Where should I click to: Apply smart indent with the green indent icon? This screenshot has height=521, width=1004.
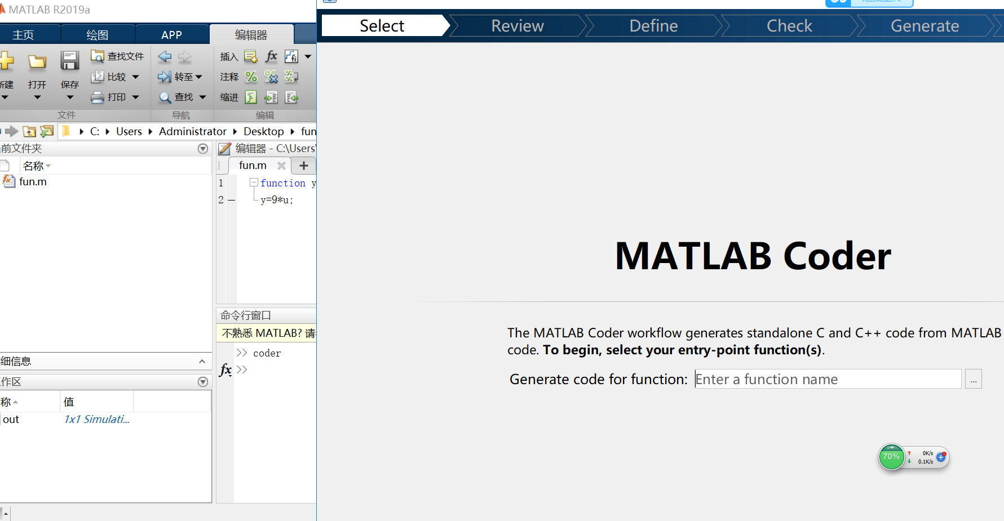pos(251,97)
